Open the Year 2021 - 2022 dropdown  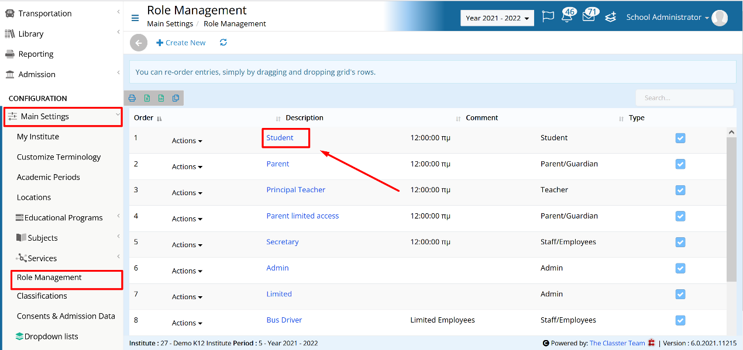[x=497, y=18]
